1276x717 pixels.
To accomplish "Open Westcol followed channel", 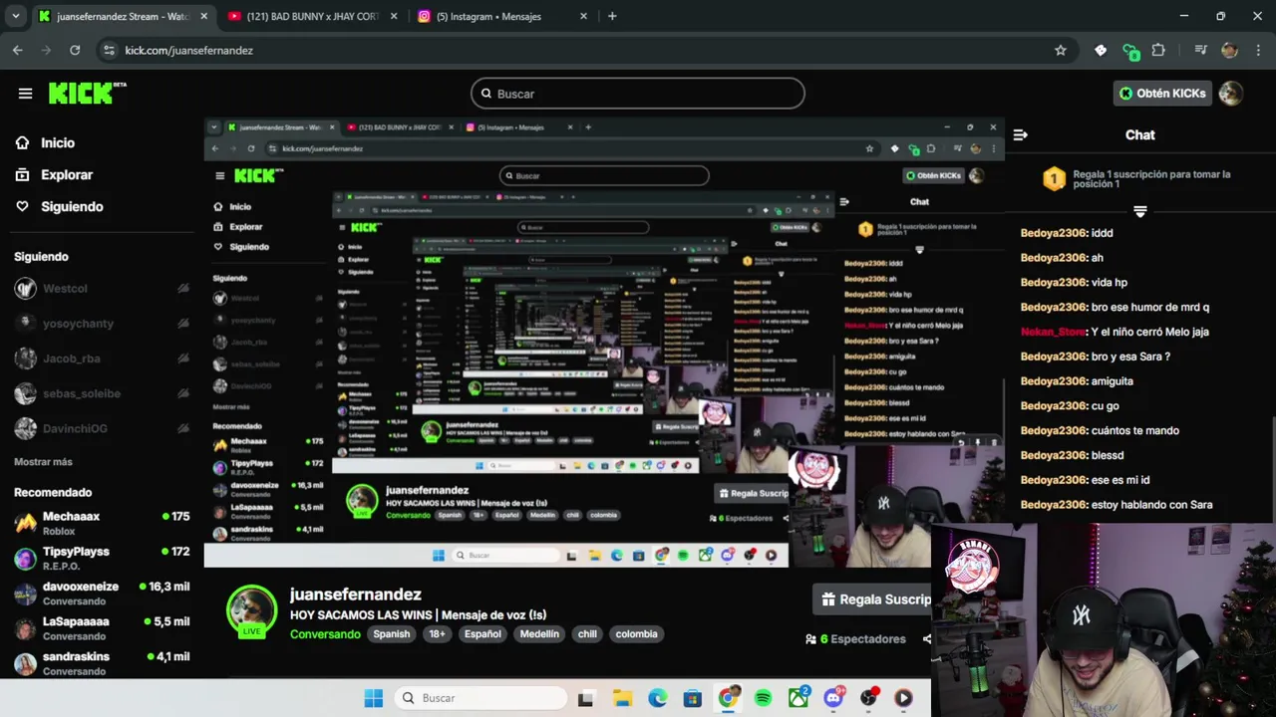I will coord(102,289).
